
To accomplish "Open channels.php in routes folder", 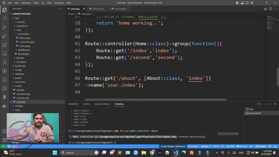I will point(23,94).
